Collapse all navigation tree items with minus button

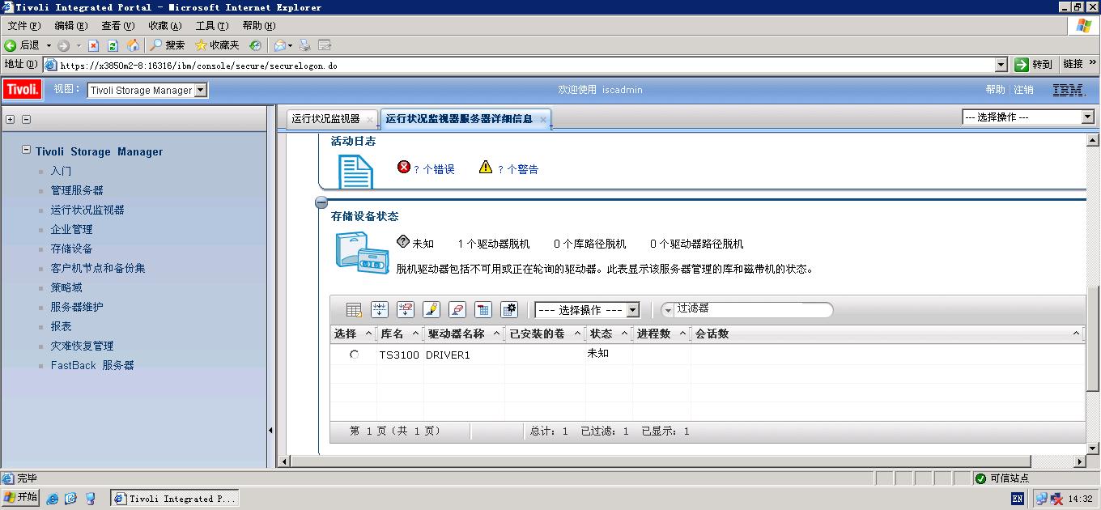point(26,119)
